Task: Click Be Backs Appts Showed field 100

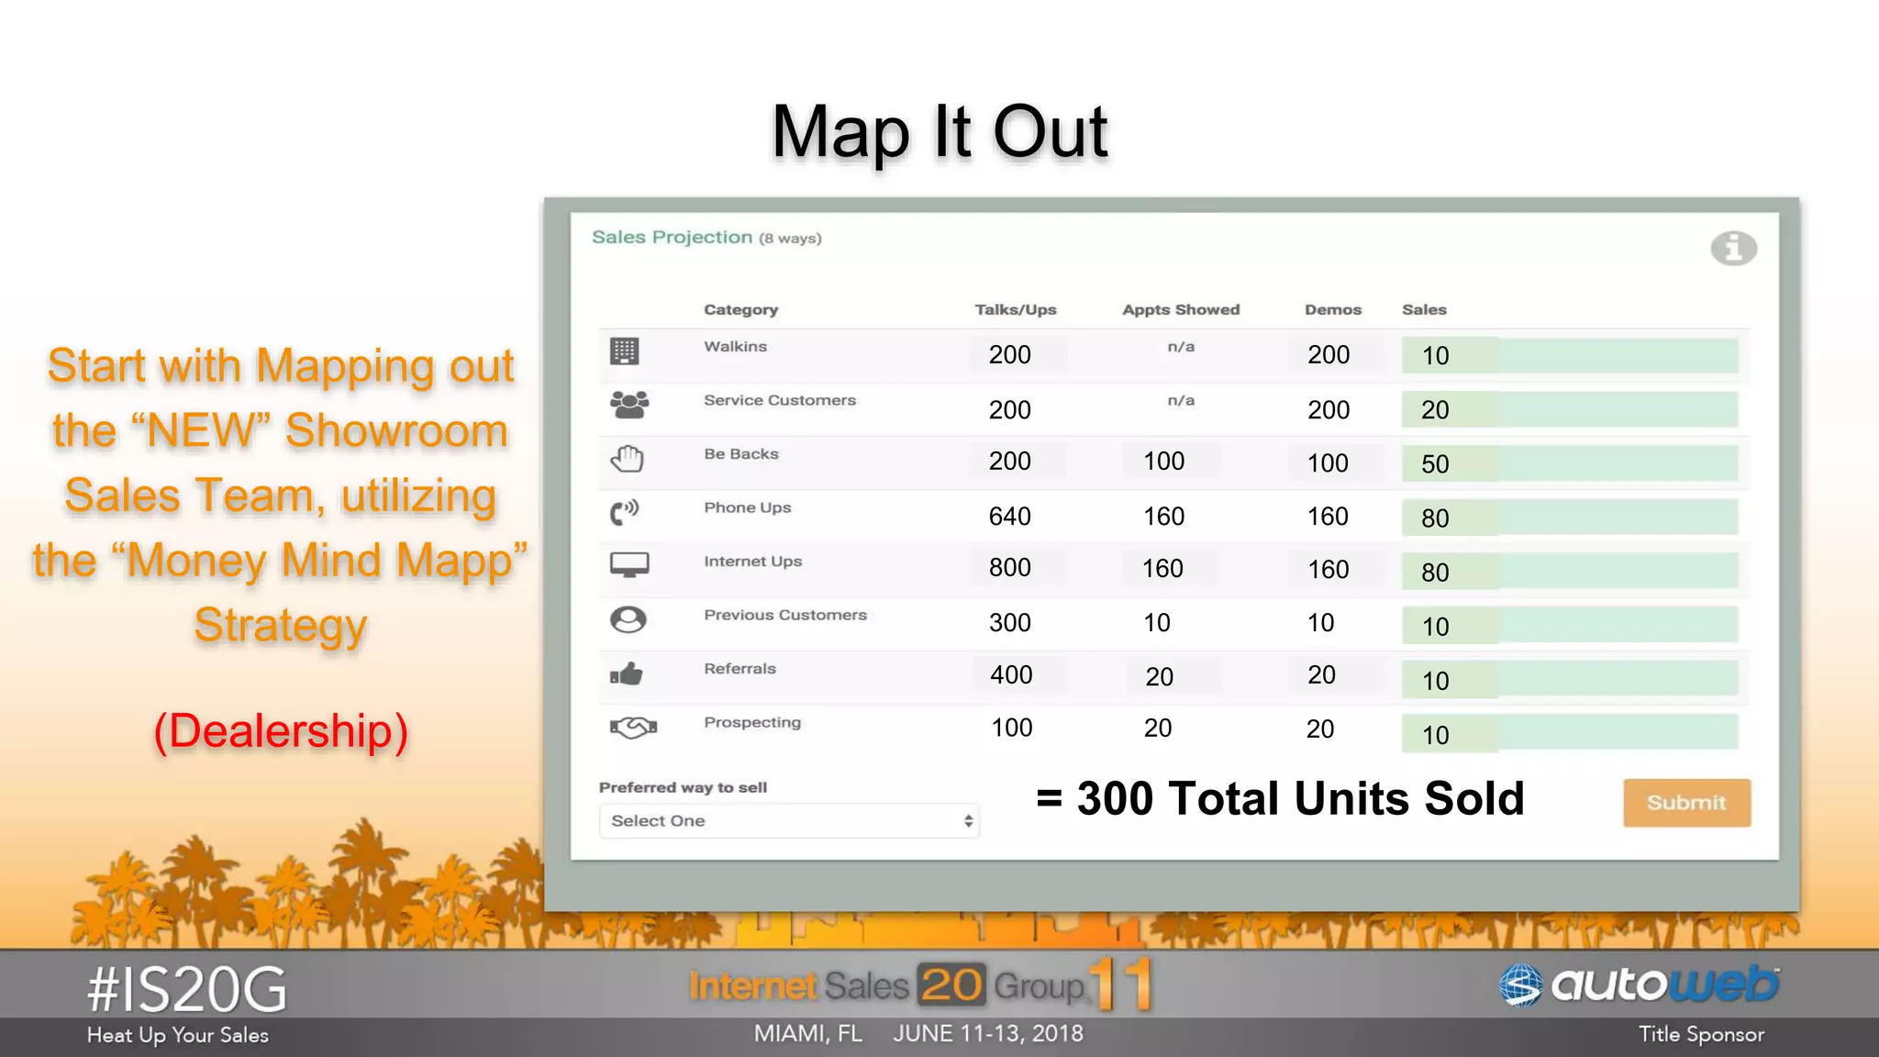Action: pos(1172,461)
